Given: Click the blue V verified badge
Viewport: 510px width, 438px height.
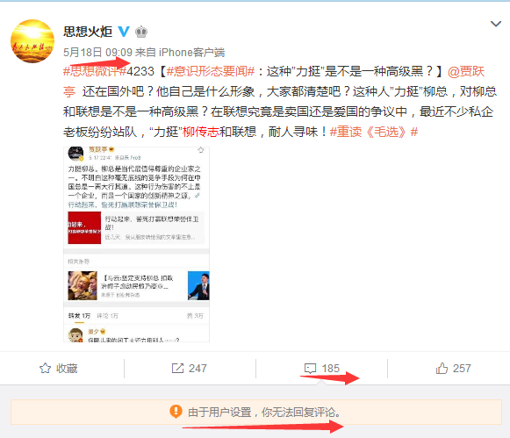Looking at the screenshot, I should pos(124,32).
